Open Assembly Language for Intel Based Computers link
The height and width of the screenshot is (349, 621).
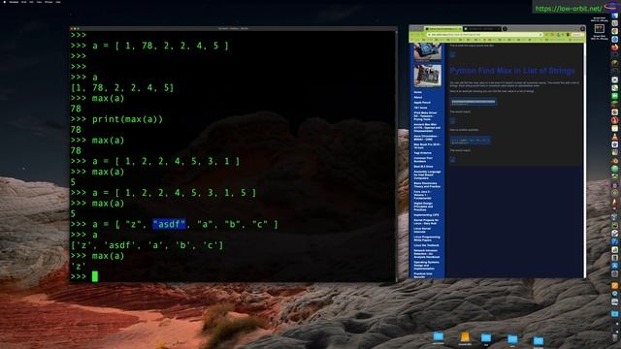tap(427, 174)
